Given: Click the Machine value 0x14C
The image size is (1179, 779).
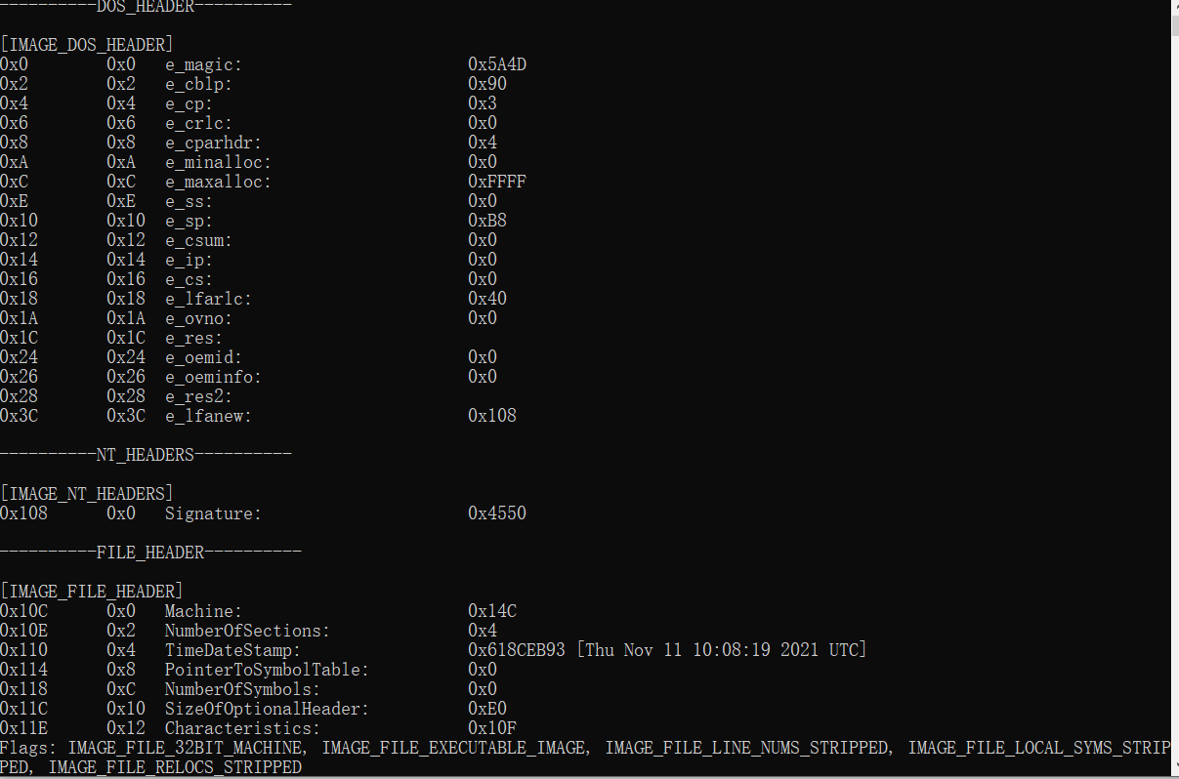Looking at the screenshot, I should tap(492, 611).
